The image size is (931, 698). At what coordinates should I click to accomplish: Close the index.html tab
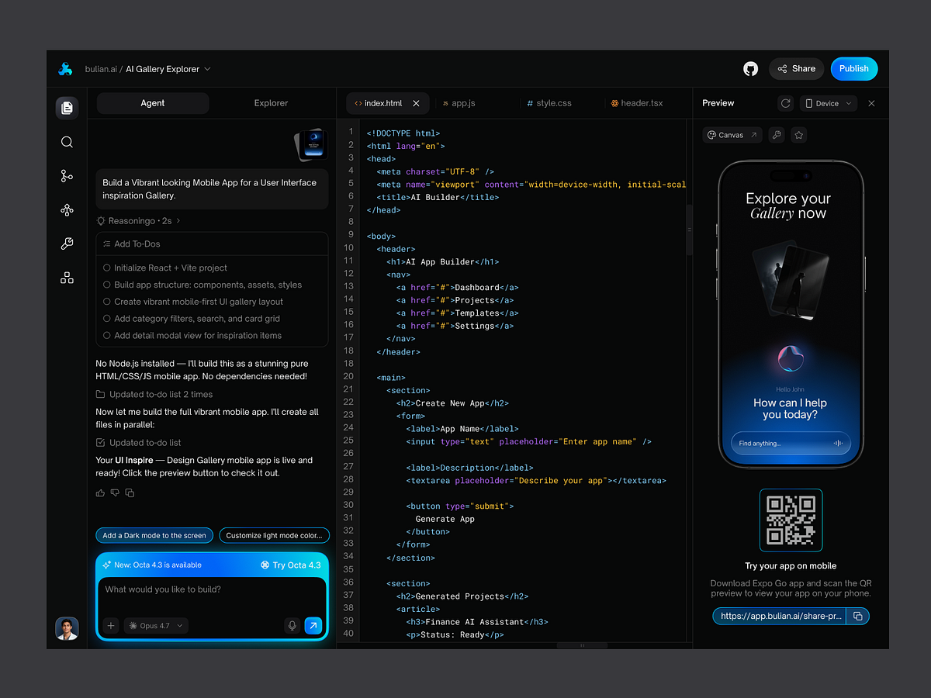click(416, 103)
